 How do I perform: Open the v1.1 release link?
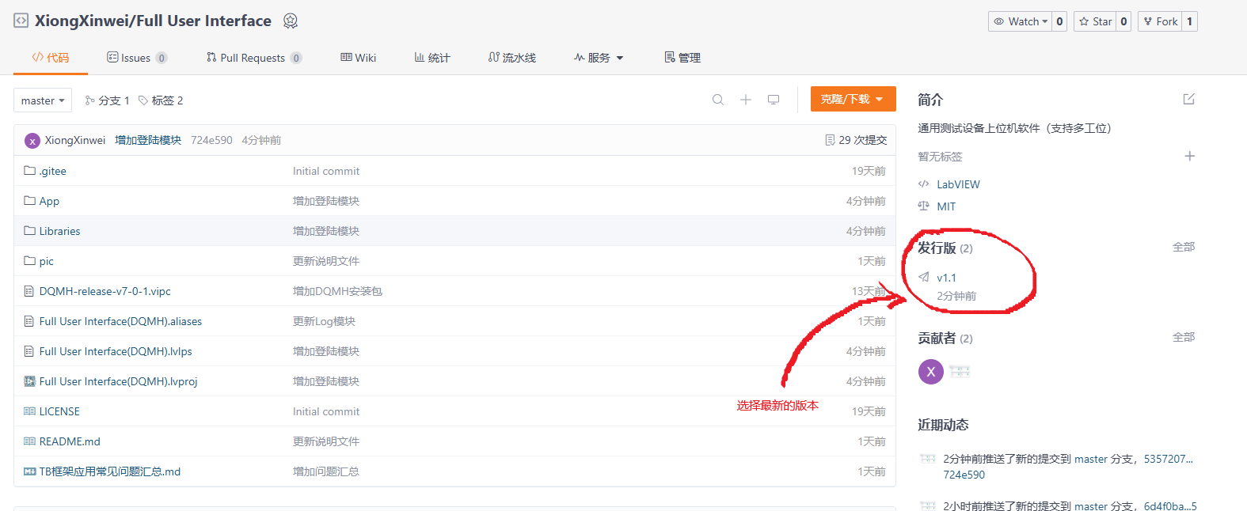click(946, 278)
